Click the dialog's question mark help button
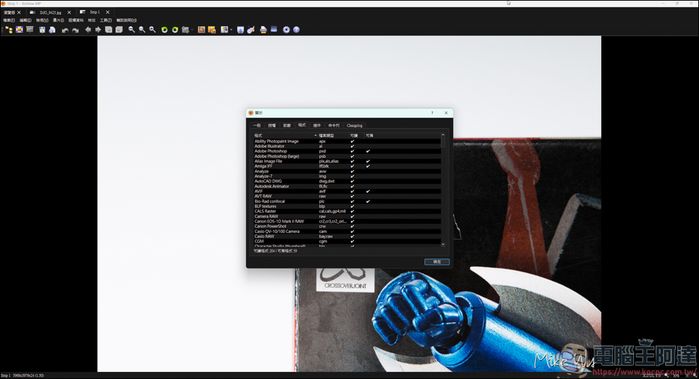The image size is (699, 379). [432, 113]
